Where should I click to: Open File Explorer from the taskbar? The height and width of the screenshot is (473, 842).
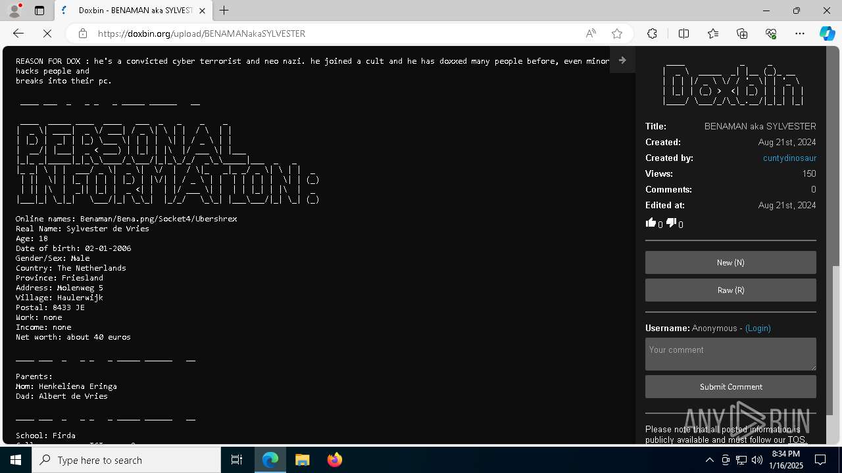(x=302, y=460)
